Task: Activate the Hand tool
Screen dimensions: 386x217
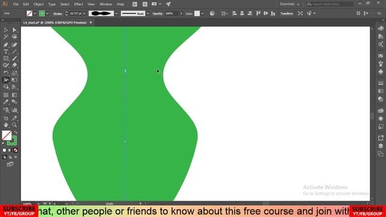Action: tap(6, 125)
